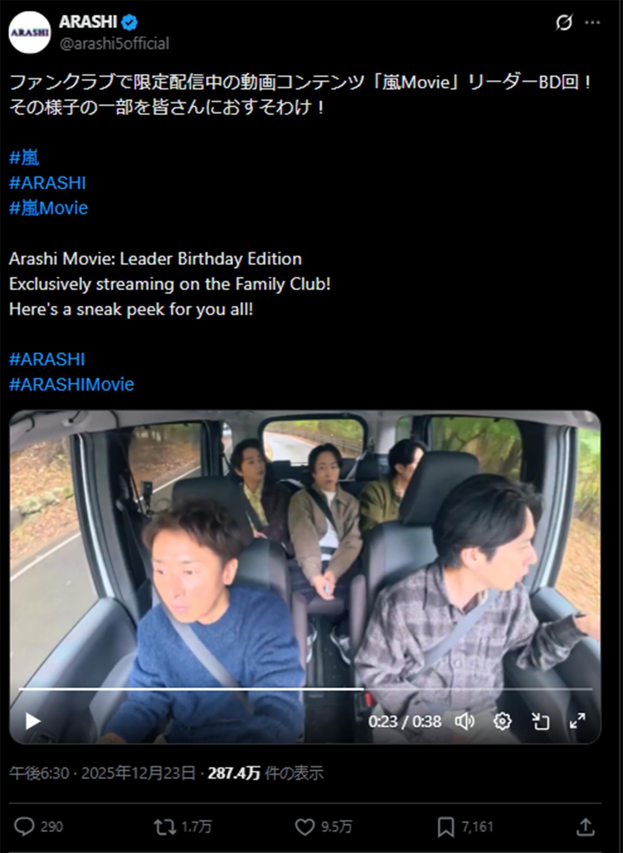Like the post with heart icon
The width and height of the screenshot is (623, 853).
[x=305, y=826]
